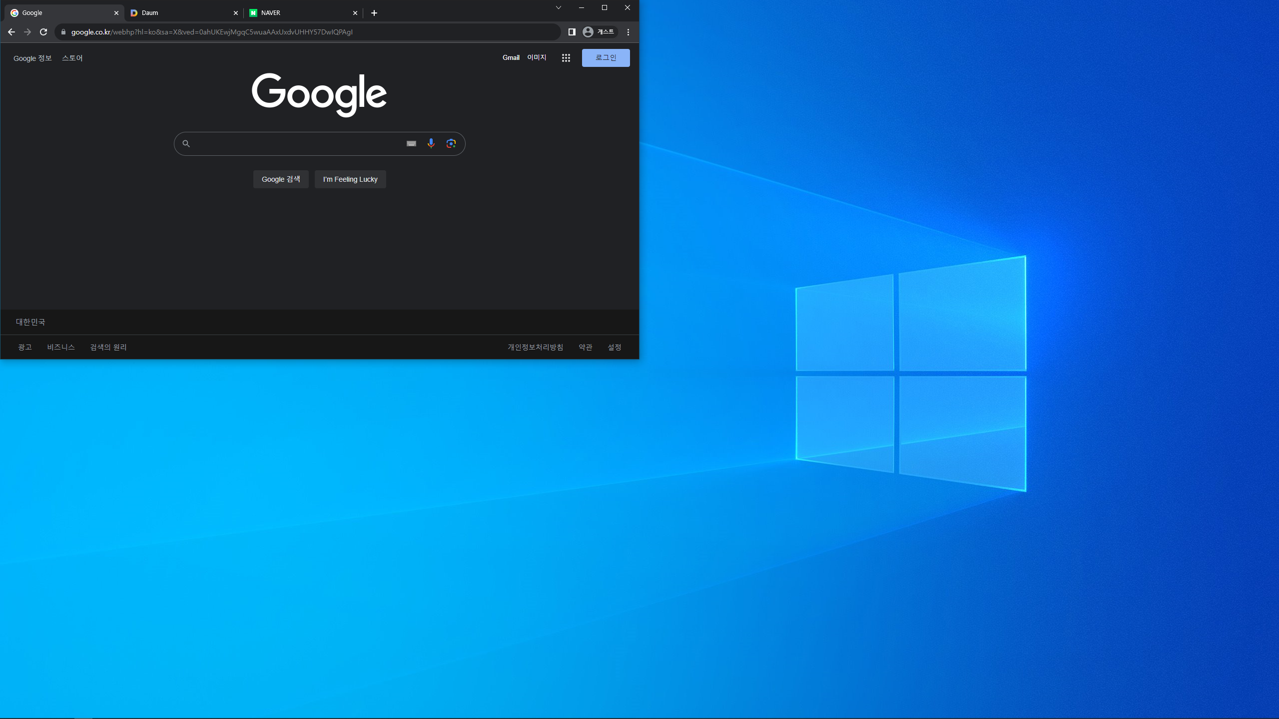Click the Google logo
Viewport: 1279px width, 719px height.
tap(319, 95)
